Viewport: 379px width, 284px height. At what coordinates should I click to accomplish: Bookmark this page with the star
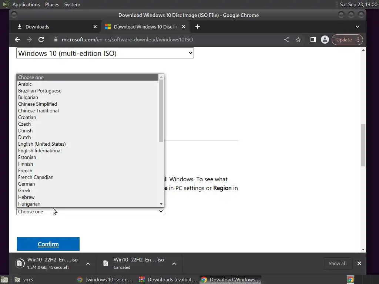[x=298, y=40]
